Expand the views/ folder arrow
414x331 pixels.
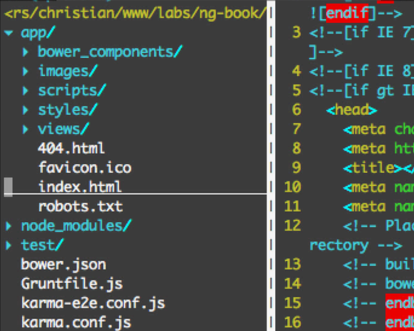point(26,129)
